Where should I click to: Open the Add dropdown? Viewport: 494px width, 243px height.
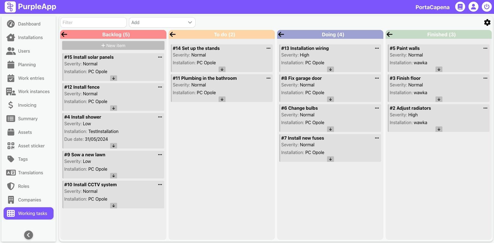[162, 22]
